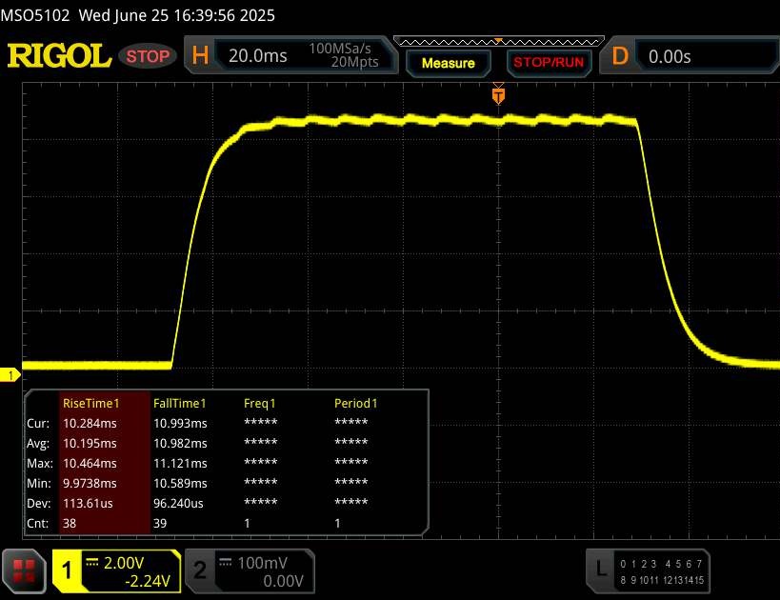Image resolution: width=780 pixels, height=600 pixels.
Task: Click the FallTime1 max value 11.121ms
Action: coord(180,463)
